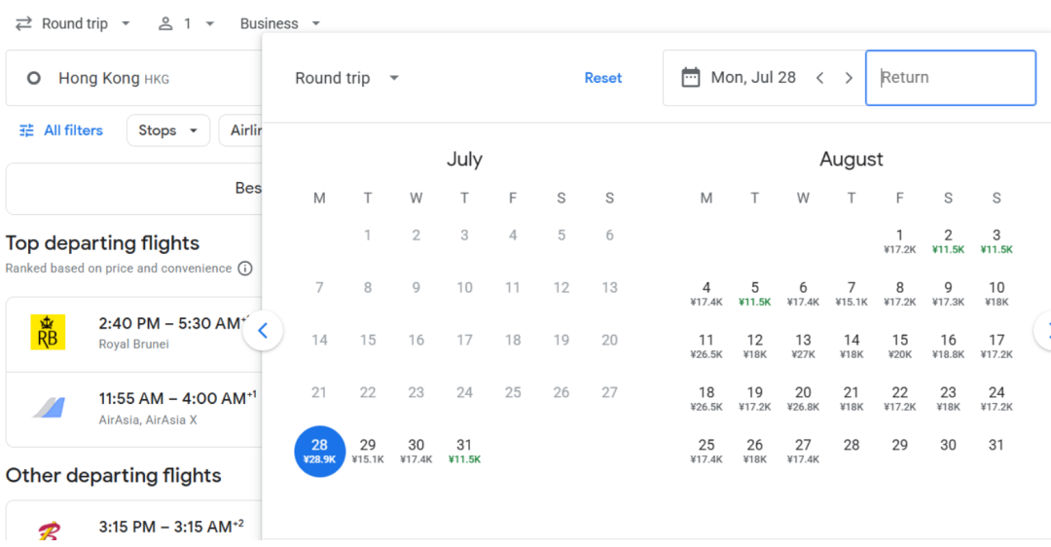Click the Mon, Jul 28 departure field

(764, 78)
